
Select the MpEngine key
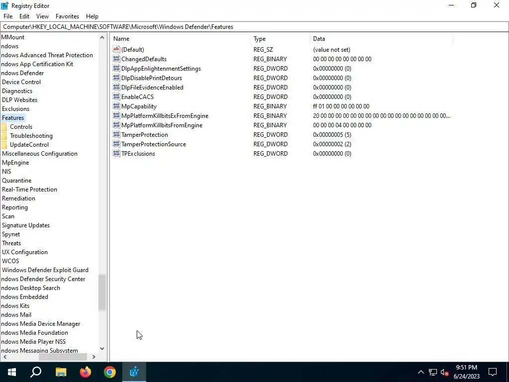pos(15,163)
